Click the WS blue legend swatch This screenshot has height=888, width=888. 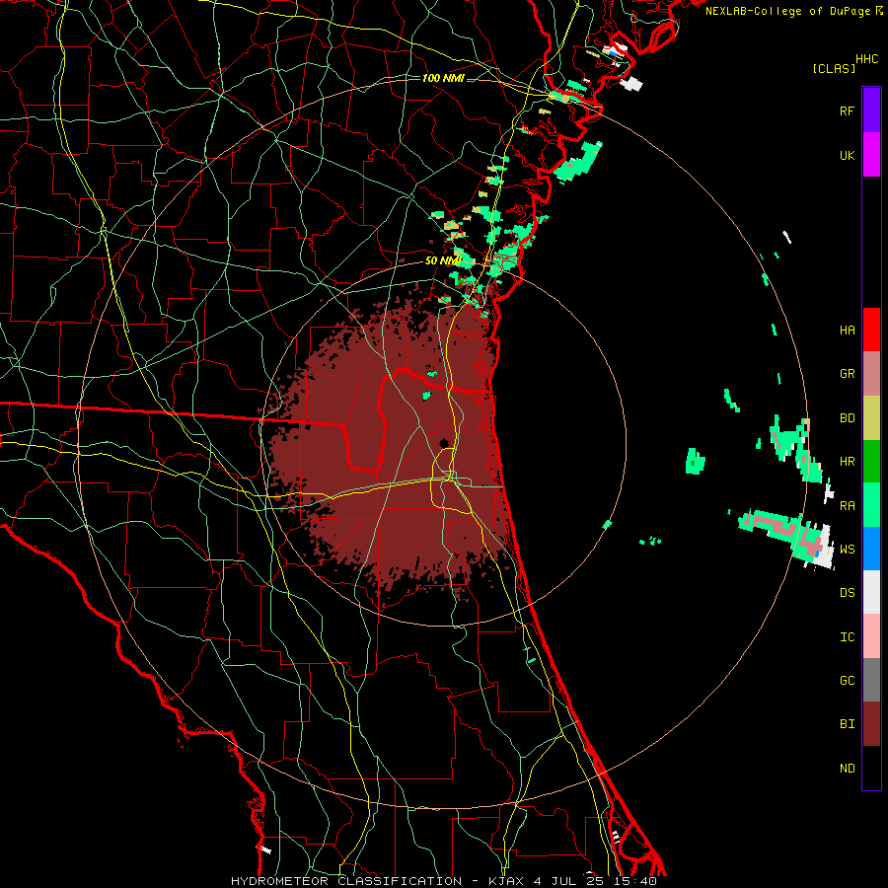[x=871, y=549]
